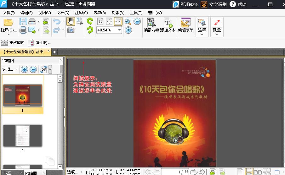Expand the email dropdown arrow

pyautogui.click(x=38, y=30)
